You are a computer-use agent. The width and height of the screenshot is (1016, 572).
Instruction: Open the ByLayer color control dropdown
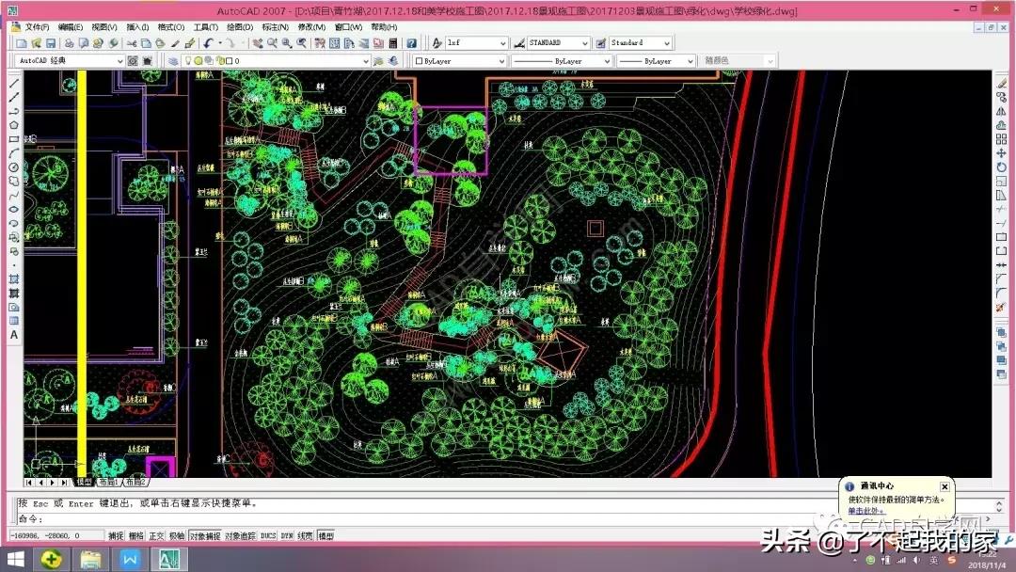(x=459, y=61)
